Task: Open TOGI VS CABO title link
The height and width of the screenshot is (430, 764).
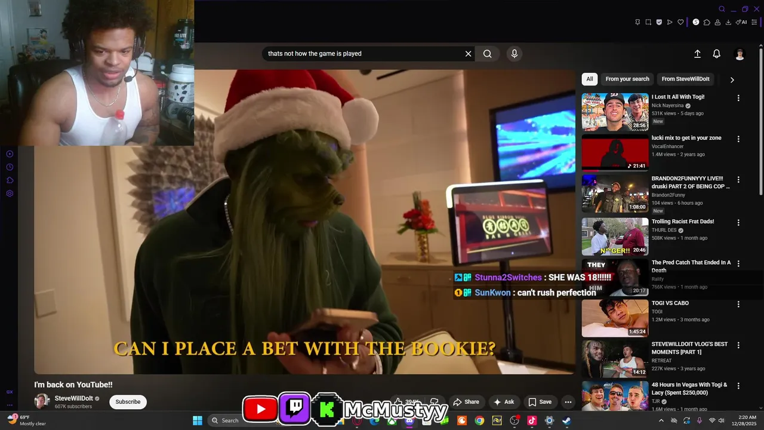Action: pos(670,303)
